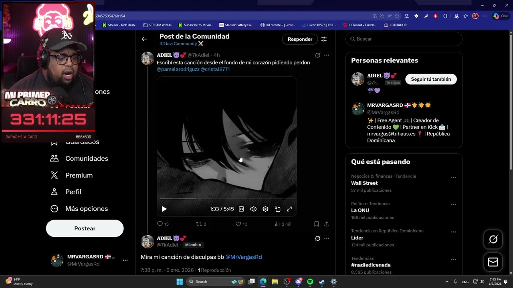Open Perfil in the left sidebar

coord(65,192)
